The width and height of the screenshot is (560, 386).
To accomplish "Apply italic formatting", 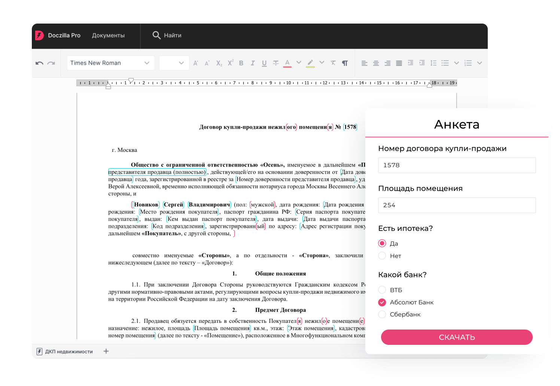I will (x=253, y=63).
